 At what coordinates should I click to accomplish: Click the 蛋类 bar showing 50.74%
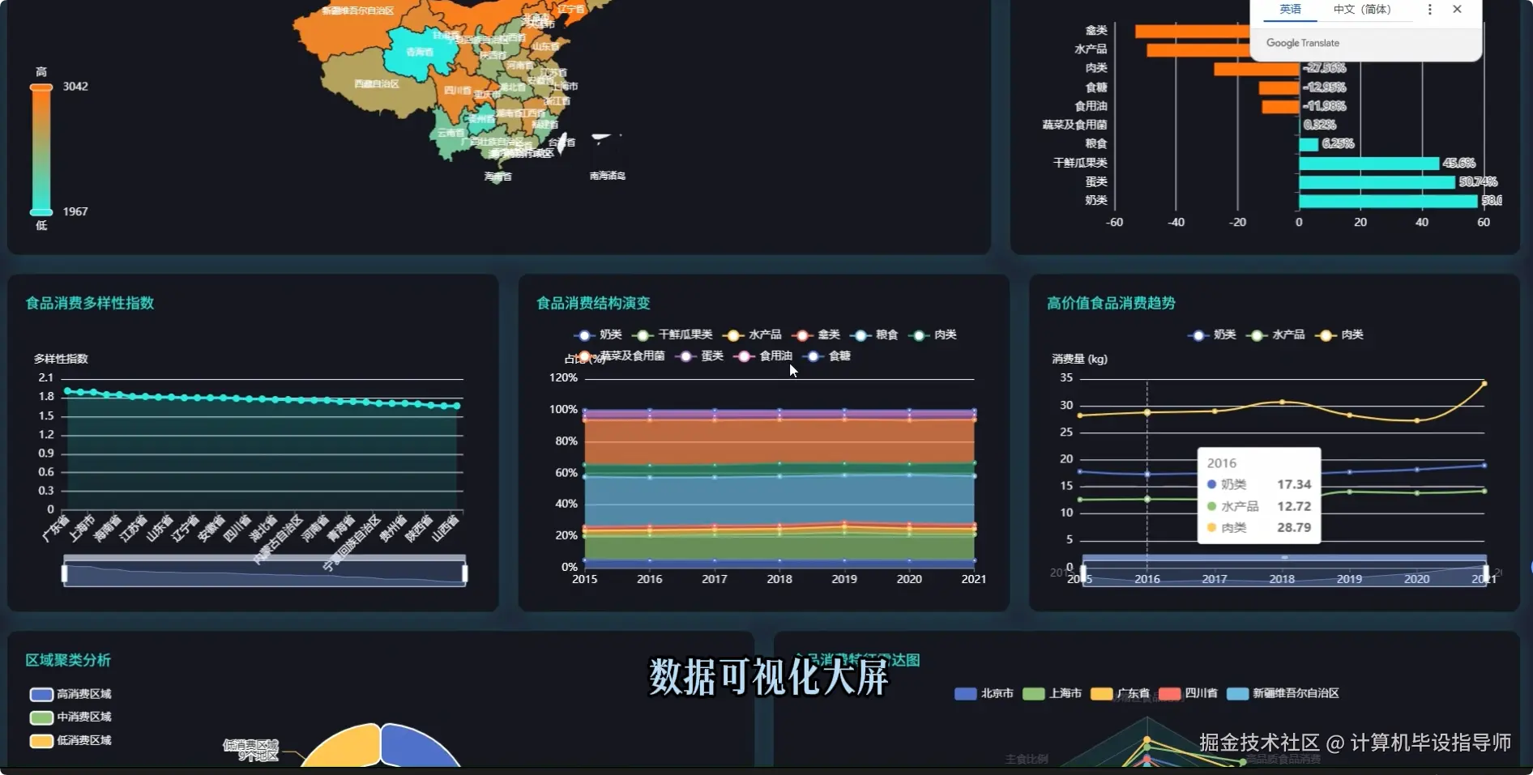click(x=1377, y=182)
